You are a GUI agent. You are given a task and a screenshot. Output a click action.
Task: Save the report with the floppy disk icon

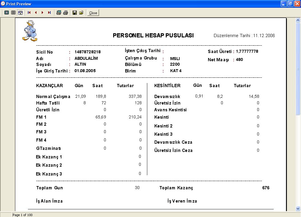[x=75, y=13]
